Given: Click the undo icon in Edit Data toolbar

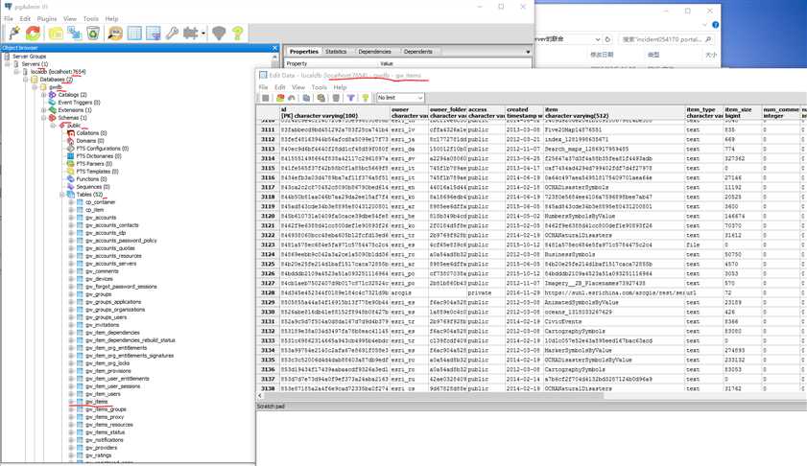Looking at the screenshot, I should [x=292, y=98].
